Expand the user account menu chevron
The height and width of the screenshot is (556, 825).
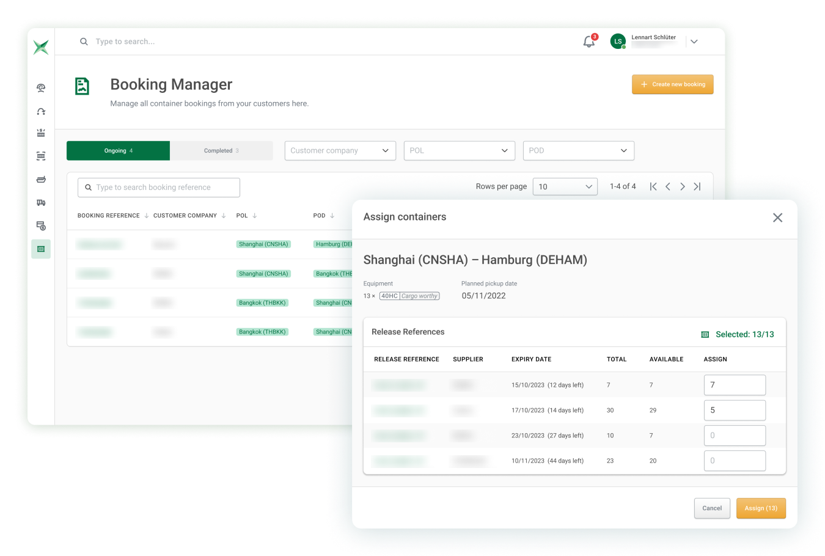[x=694, y=42]
